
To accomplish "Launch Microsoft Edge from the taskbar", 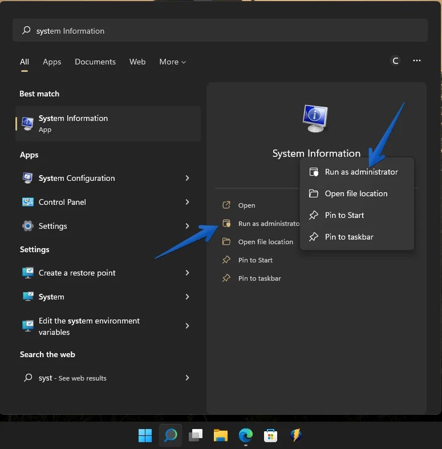I will click(246, 435).
